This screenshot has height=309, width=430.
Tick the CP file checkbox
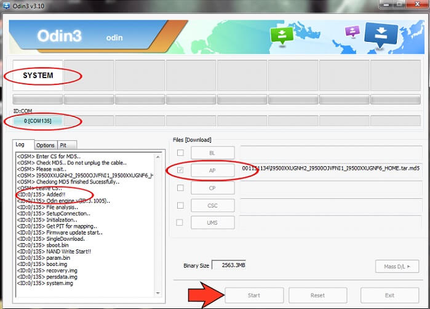pos(180,188)
